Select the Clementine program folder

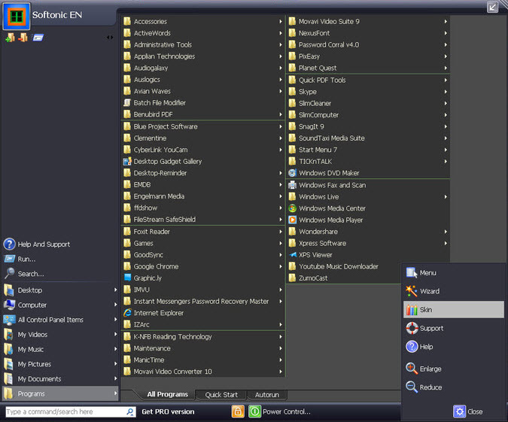pyautogui.click(x=203, y=138)
